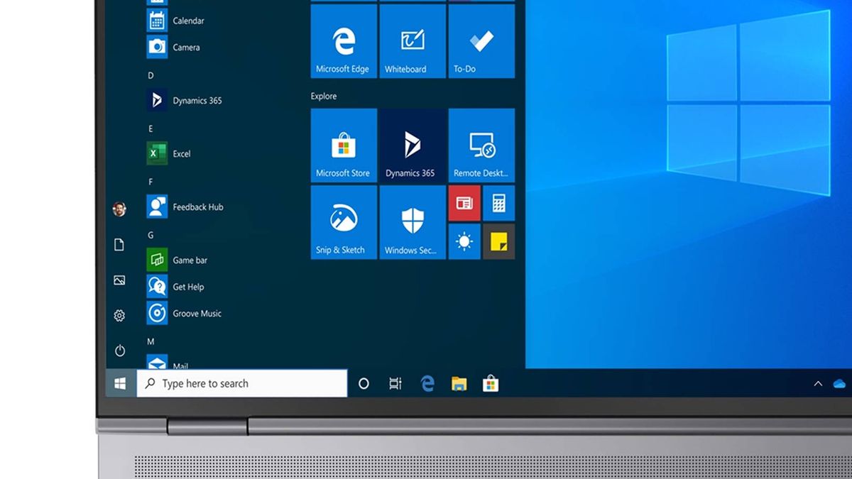The image size is (852, 479).
Task: Click the Type here to search box
Action: click(x=242, y=383)
